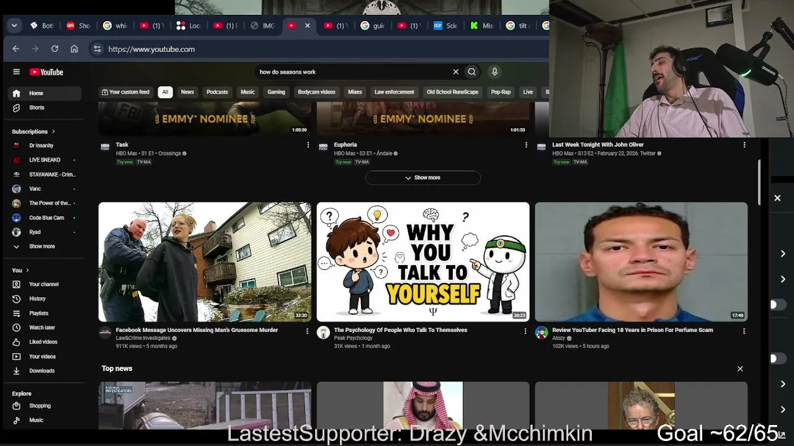Open the Law&Crime Investigates channel name
Screen dimensions: 794x446
point(143,338)
